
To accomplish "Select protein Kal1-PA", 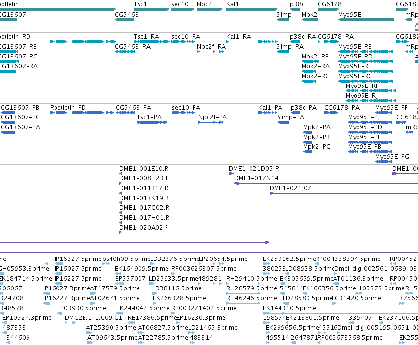I will (268, 113).
